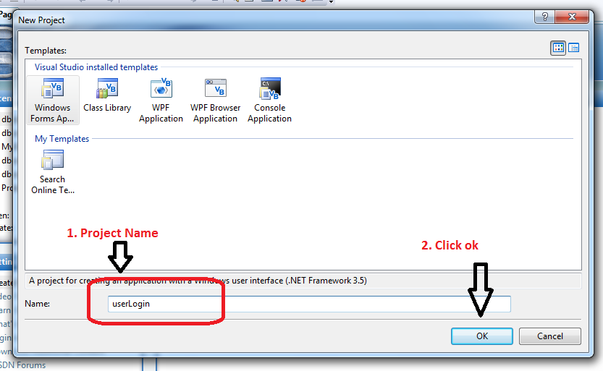Click the Windows Forms Ap... label

[52, 114]
